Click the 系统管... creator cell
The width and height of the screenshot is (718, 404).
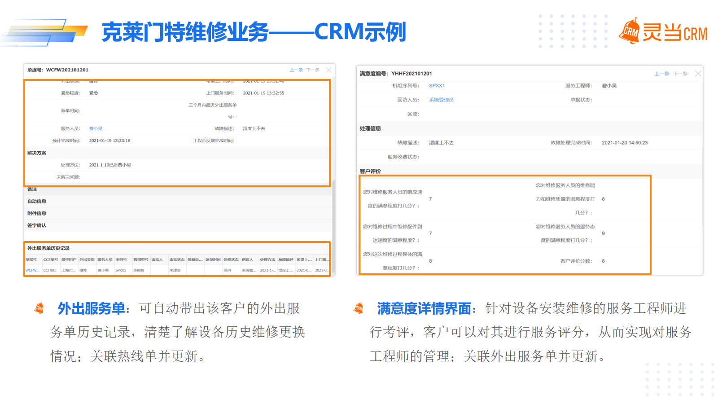(x=250, y=270)
